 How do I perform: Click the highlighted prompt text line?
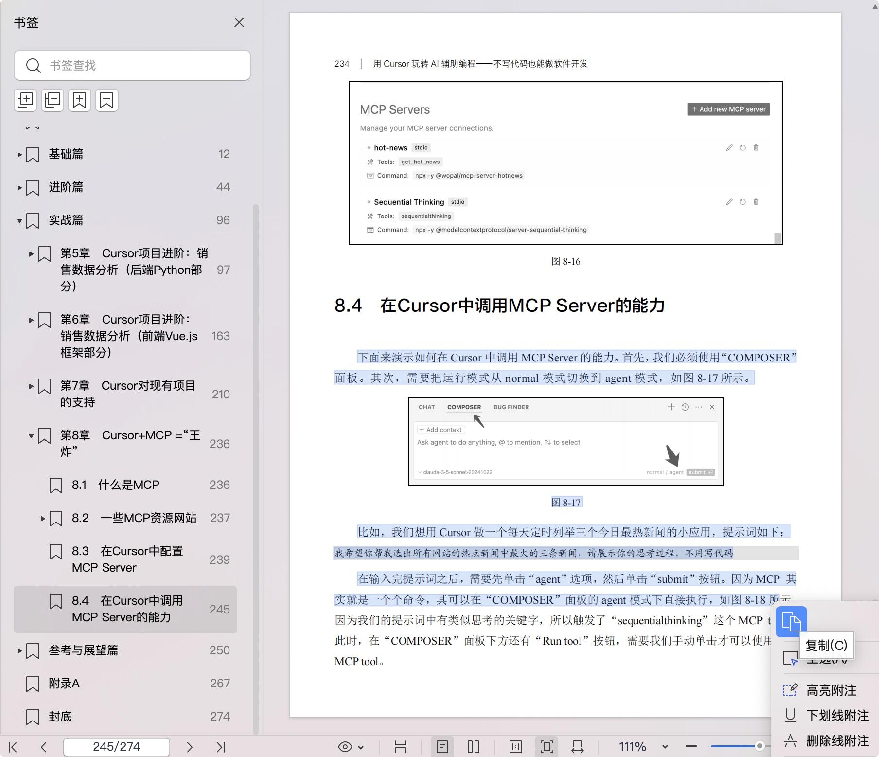point(533,553)
